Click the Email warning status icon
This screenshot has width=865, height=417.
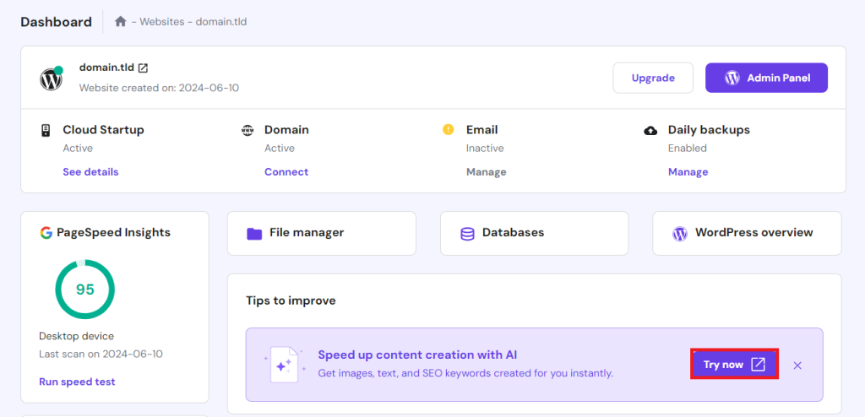point(449,130)
